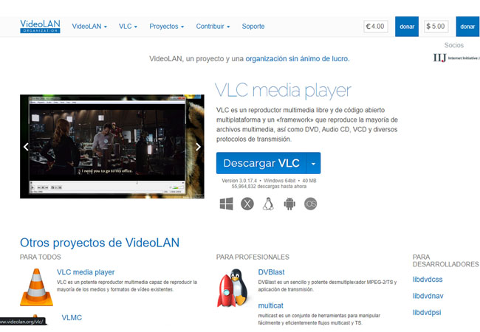480x332 pixels.
Task: Click the PARA TODOS section label
Action: coord(41,257)
